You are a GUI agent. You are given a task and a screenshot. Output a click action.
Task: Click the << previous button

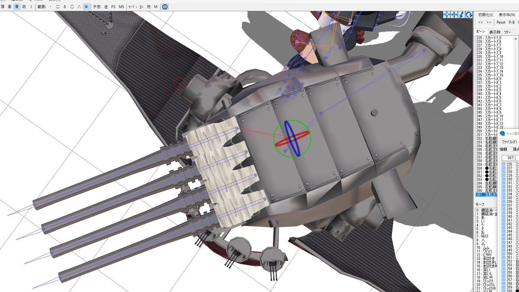tap(480, 22)
